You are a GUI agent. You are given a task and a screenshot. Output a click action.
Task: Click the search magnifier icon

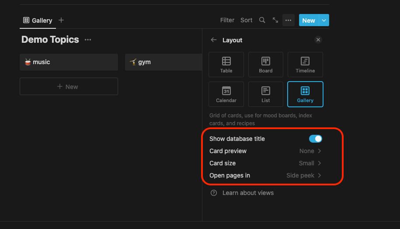pyautogui.click(x=262, y=20)
